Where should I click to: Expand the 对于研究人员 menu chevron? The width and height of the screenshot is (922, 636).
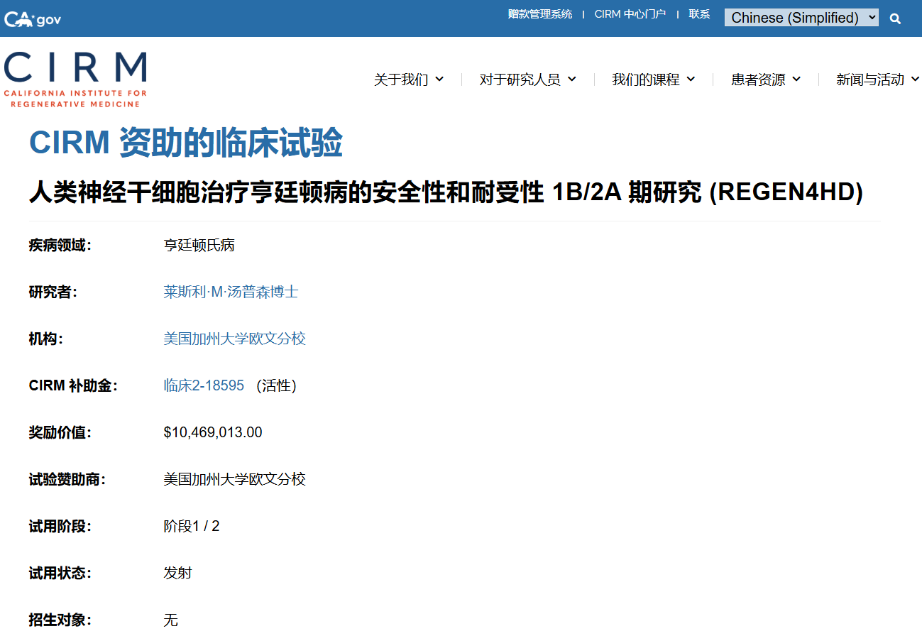point(572,79)
